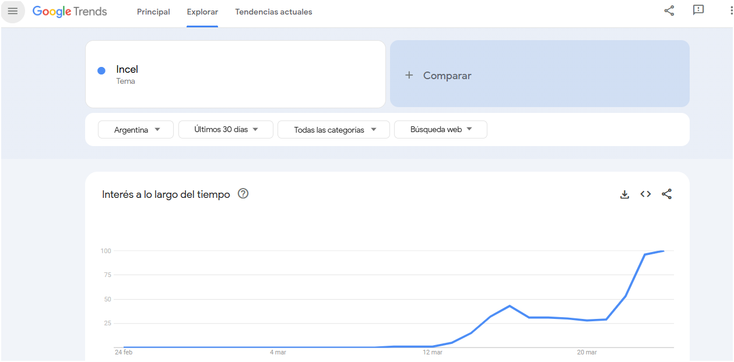Viewport: 734px width, 362px height.
Task: Select the Explorar tab
Action: 202,12
